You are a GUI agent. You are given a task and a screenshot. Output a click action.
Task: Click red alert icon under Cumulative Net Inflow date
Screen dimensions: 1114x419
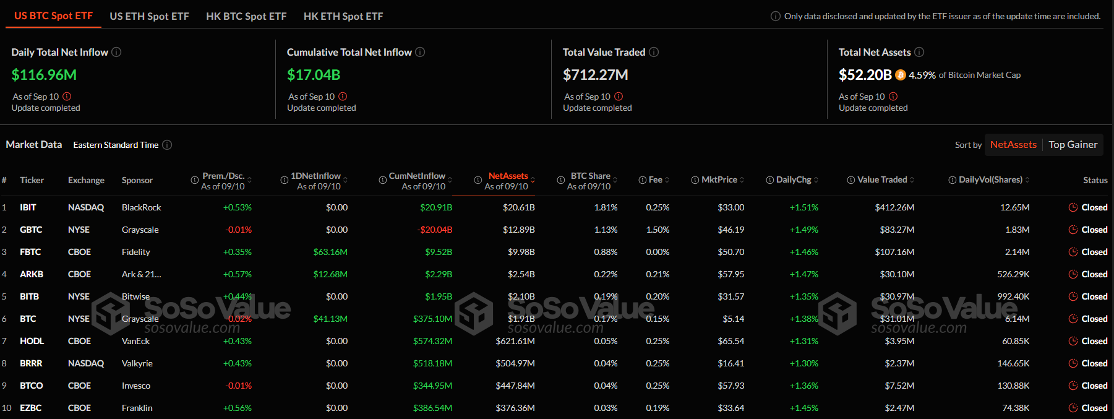[x=343, y=97]
